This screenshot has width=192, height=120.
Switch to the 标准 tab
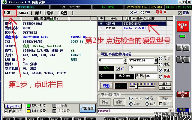tap(9, 13)
